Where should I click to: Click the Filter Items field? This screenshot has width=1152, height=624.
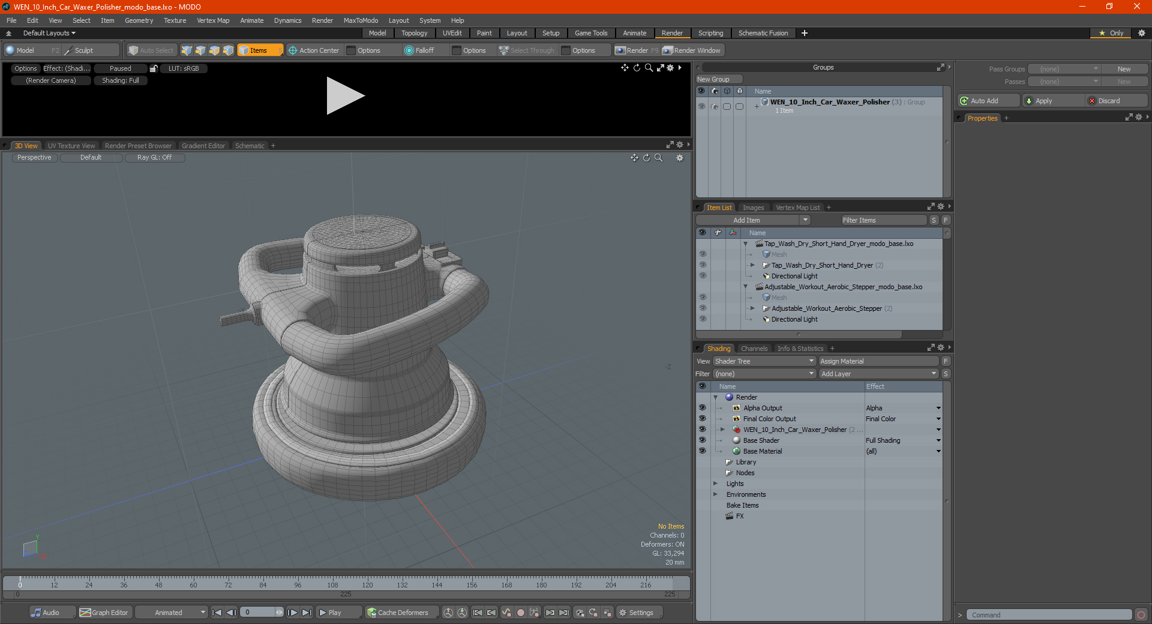[x=883, y=220]
